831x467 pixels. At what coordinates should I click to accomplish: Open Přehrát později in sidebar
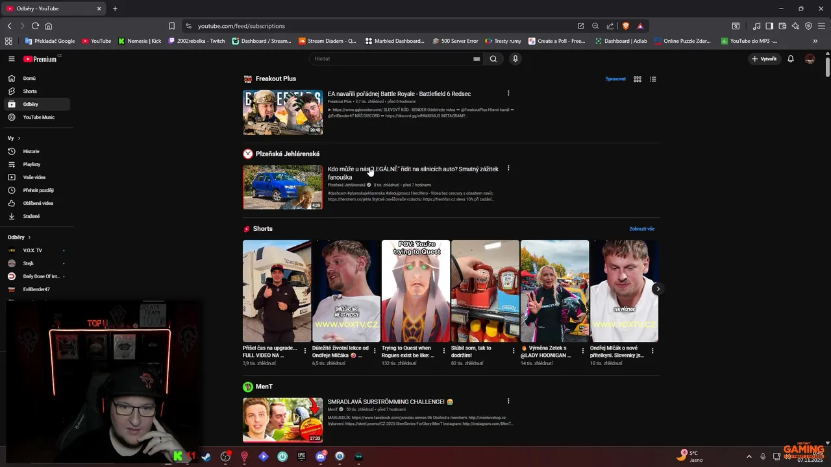click(x=38, y=190)
